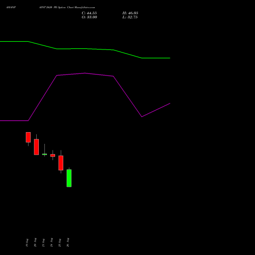Click the 21 Aug date axis label
The height and width of the screenshot is (255, 255).
pyautogui.click(x=43, y=243)
